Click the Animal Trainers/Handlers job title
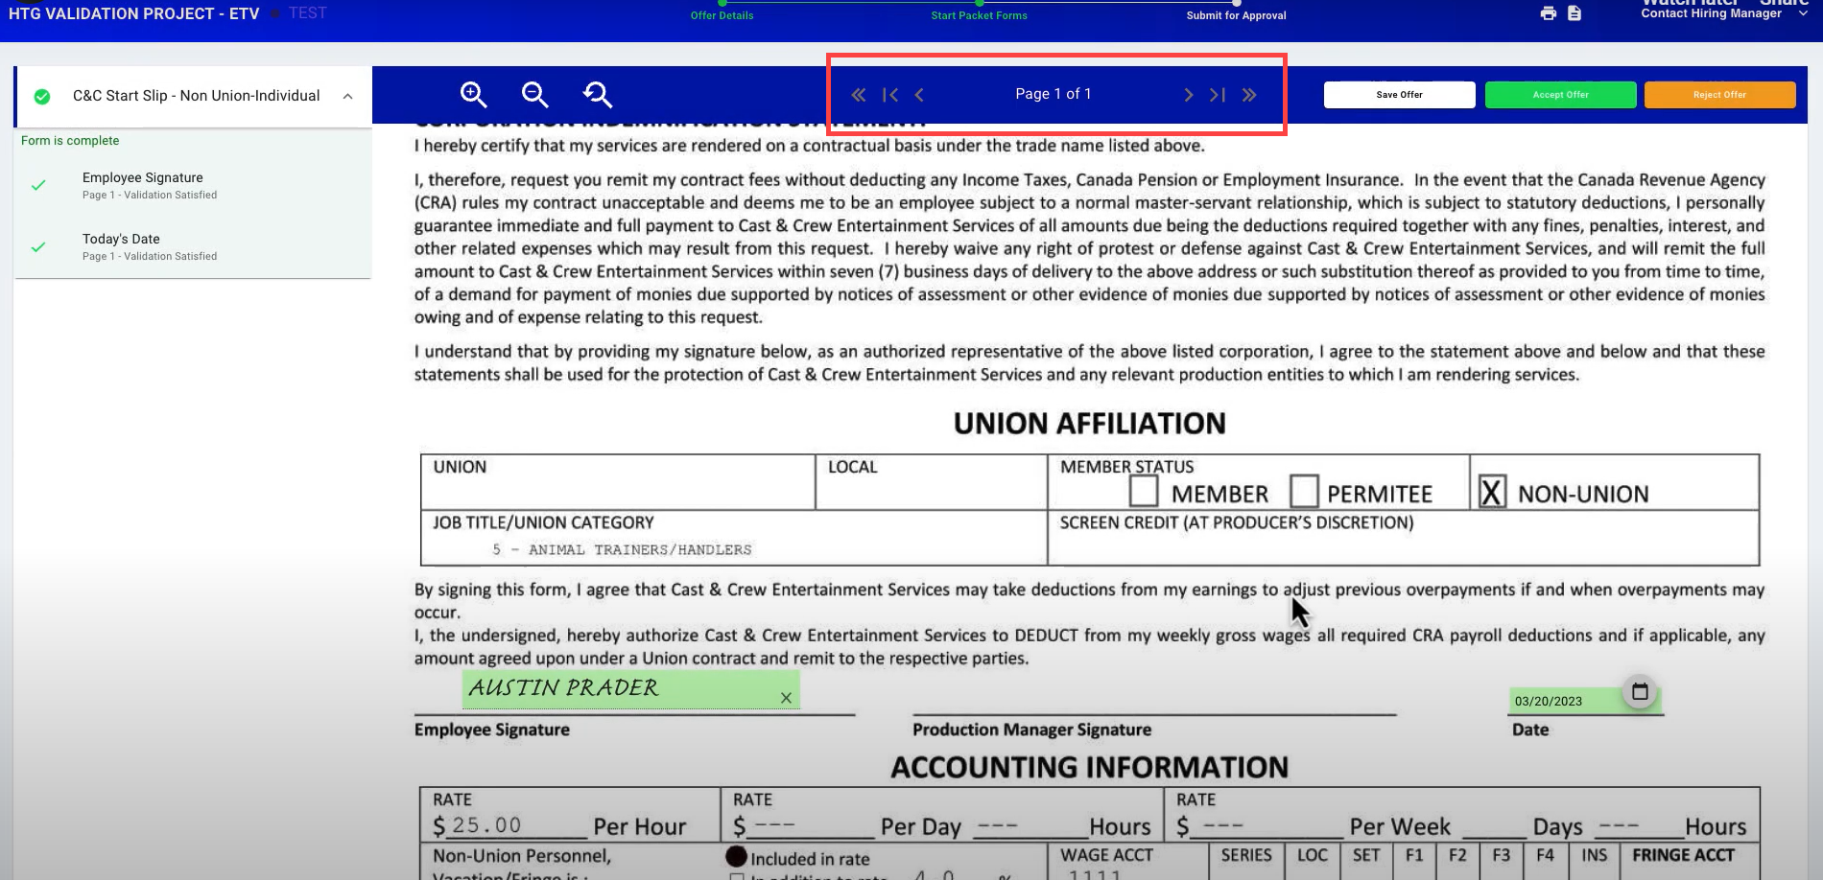 (622, 549)
